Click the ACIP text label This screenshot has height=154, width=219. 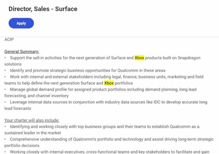(9, 39)
